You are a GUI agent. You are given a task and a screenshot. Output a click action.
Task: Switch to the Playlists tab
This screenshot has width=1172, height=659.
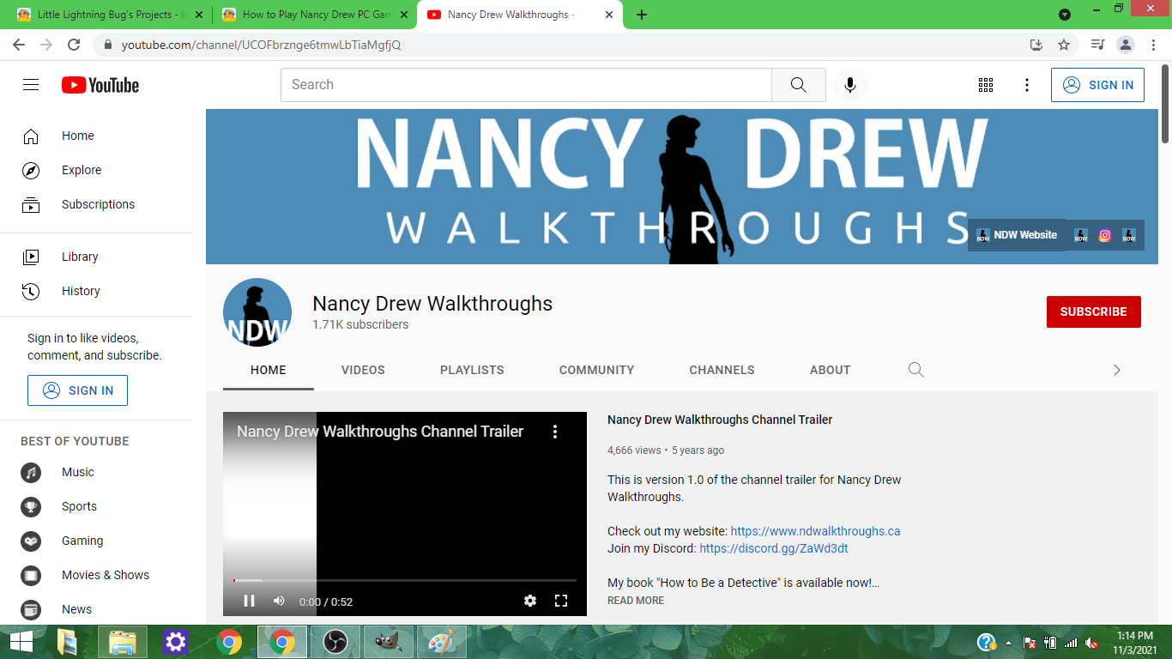coord(472,370)
